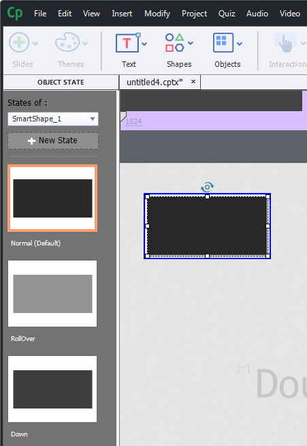
Task: Select the RollOver state thumbnail
Action: [52, 293]
